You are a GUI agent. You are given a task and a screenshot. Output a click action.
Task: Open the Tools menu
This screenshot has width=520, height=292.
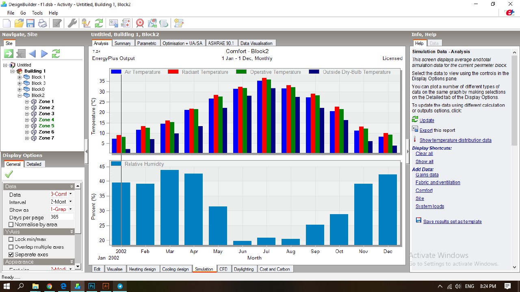37,13
